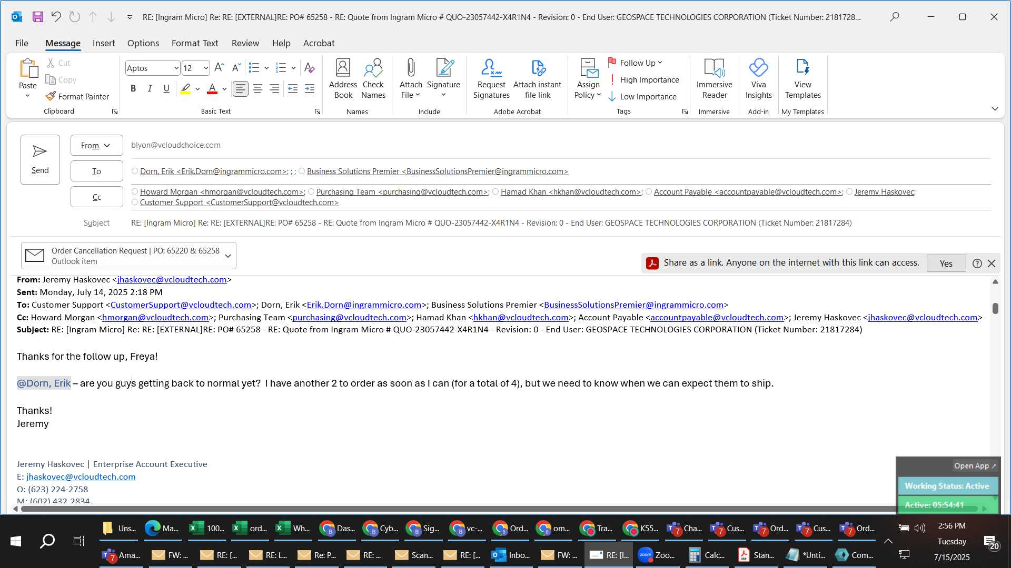1011x568 pixels.
Task: Toggle Italic formatting
Action: 150,88
